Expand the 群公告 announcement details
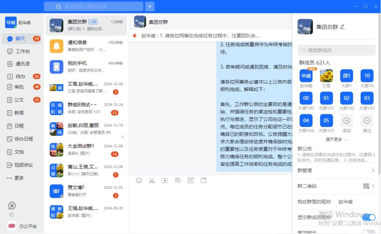381x234 pixels. coord(374,155)
